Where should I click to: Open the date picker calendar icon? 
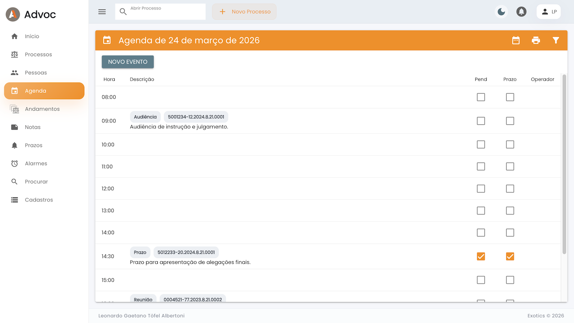click(516, 40)
